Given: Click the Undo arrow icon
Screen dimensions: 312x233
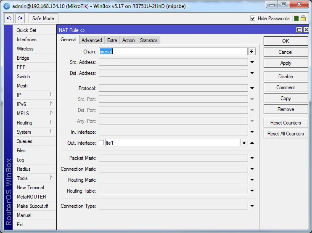Looking at the screenshot, I should click(9, 19).
